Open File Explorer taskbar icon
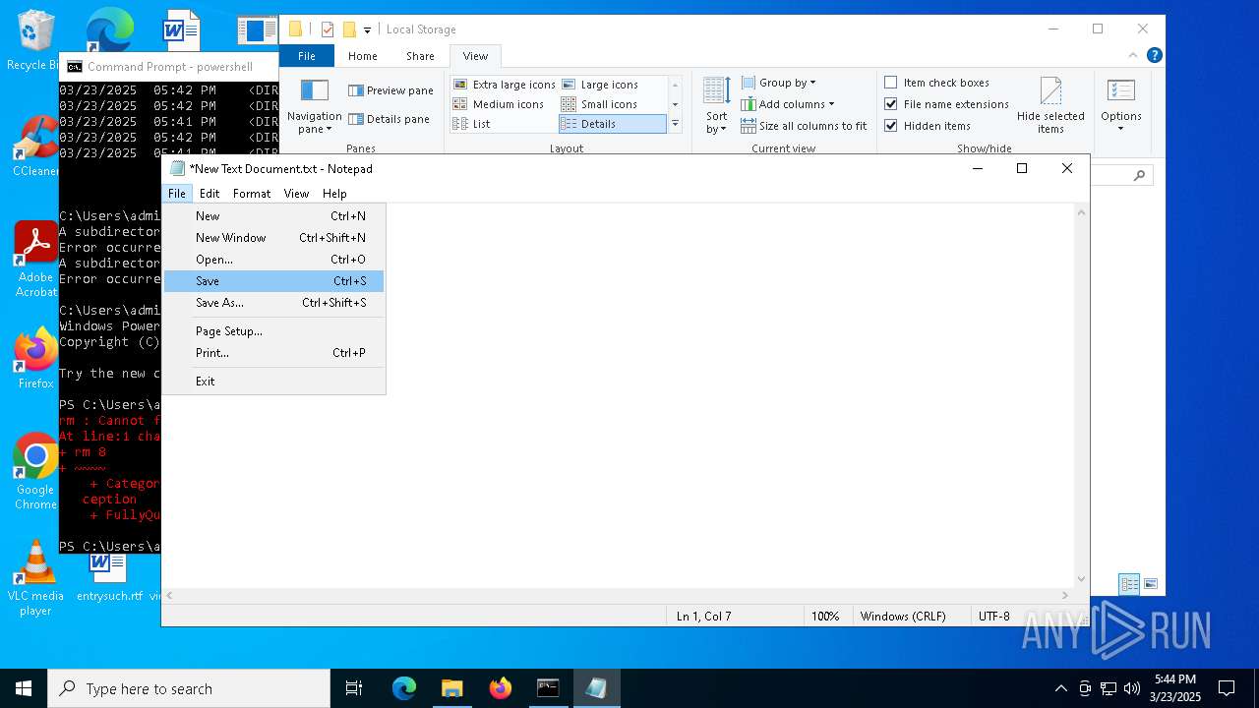This screenshot has height=708, width=1259. (452, 688)
